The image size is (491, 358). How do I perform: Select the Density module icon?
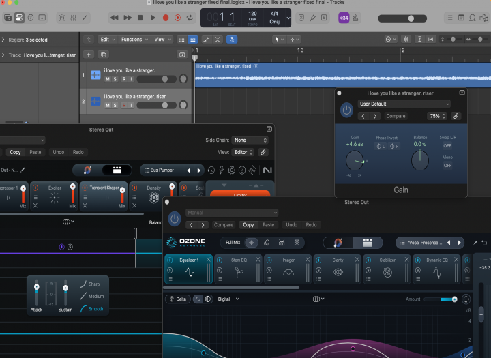[x=154, y=198]
